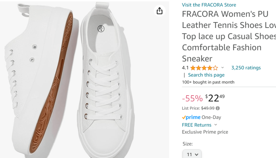Screen dimensions: 276x158
Task: Click the 100+ bought in past month text
Action: click(208, 82)
